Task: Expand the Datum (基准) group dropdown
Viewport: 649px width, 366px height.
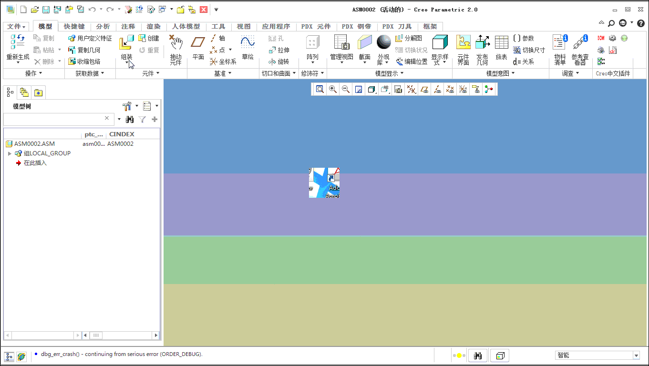Action: click(x=223, y=73)
